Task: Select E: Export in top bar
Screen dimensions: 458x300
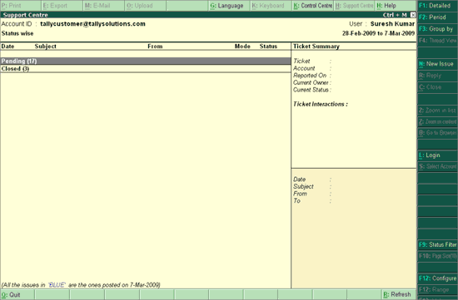Action: click(62, 6)
